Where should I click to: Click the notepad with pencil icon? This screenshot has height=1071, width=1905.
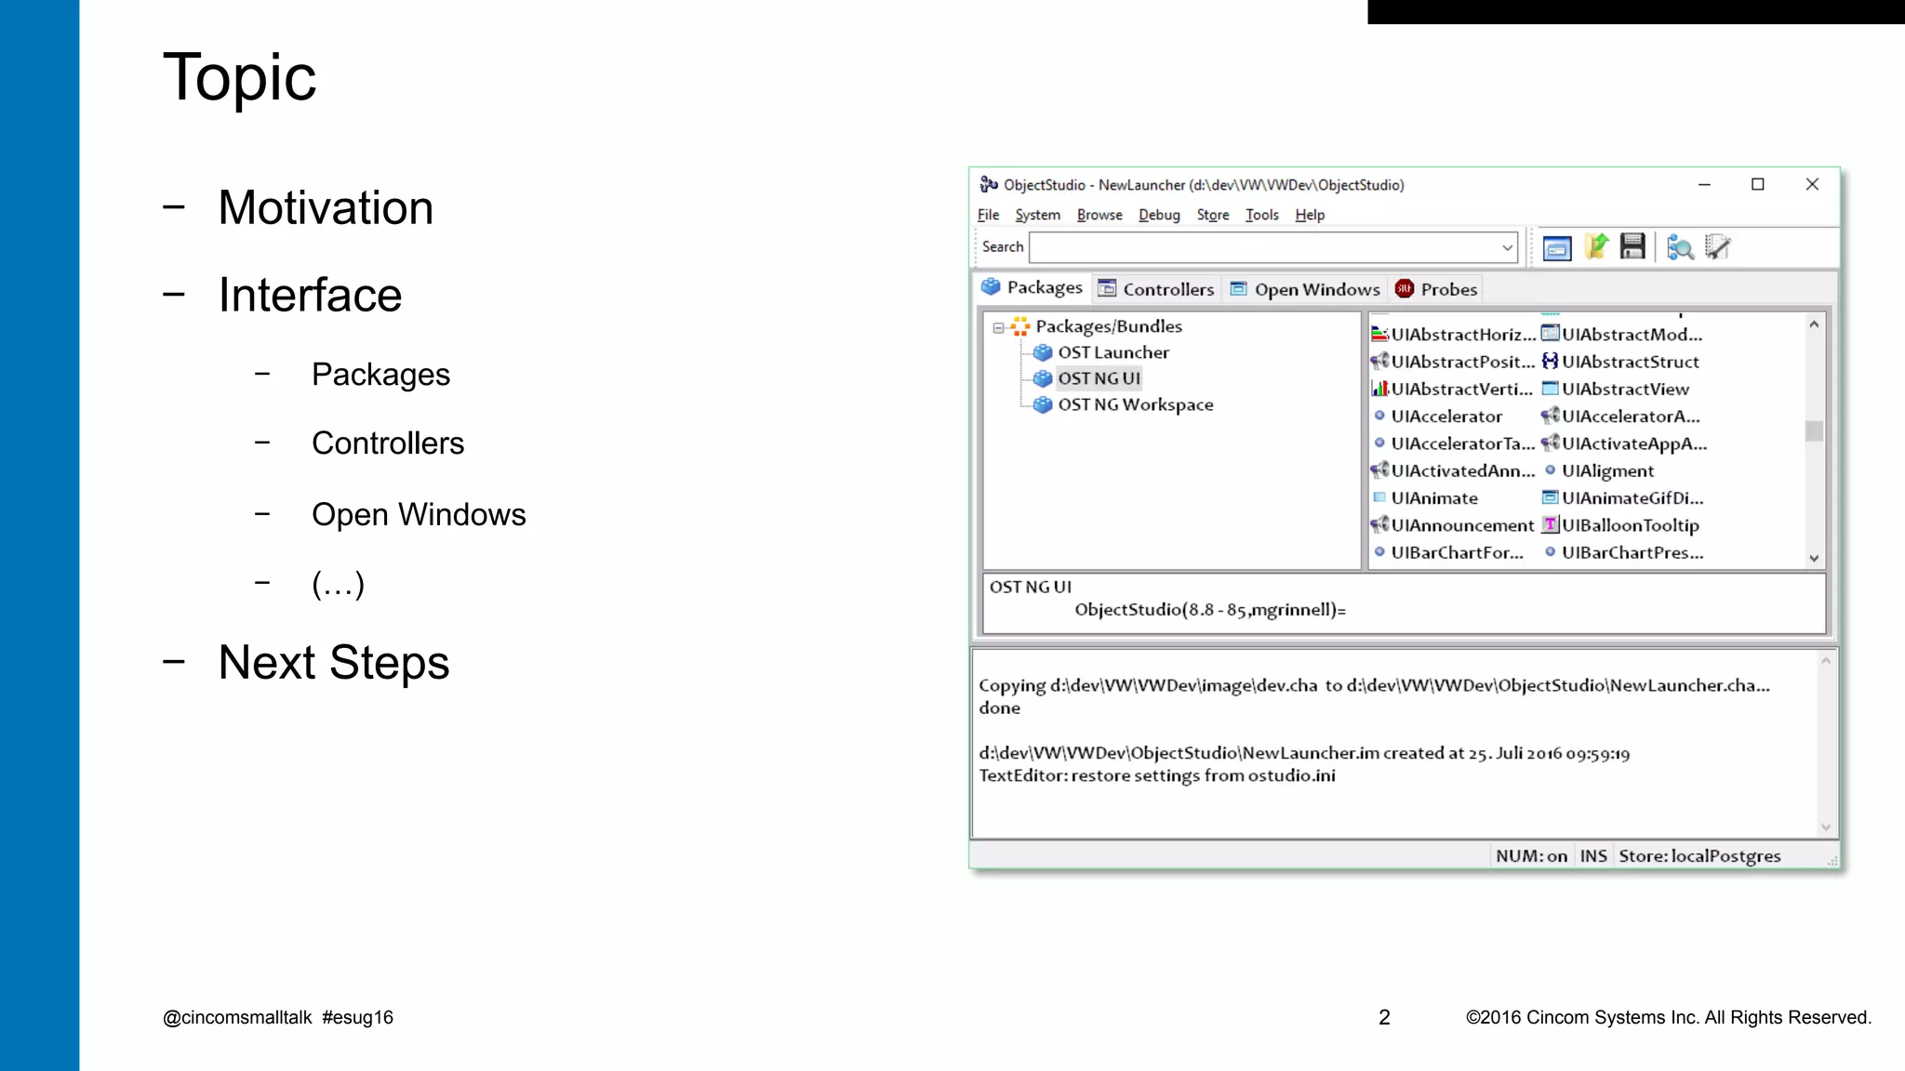[x=1717, y=247]
